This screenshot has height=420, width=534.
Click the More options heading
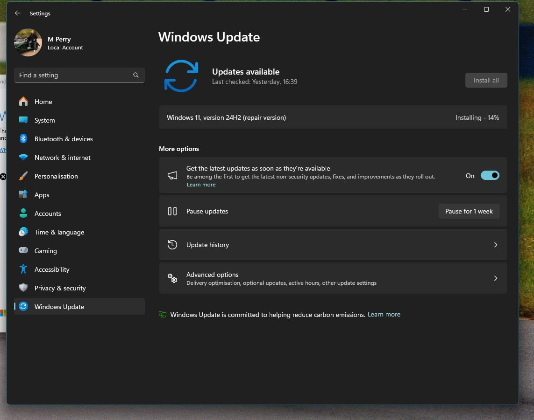tap(179, 149)
